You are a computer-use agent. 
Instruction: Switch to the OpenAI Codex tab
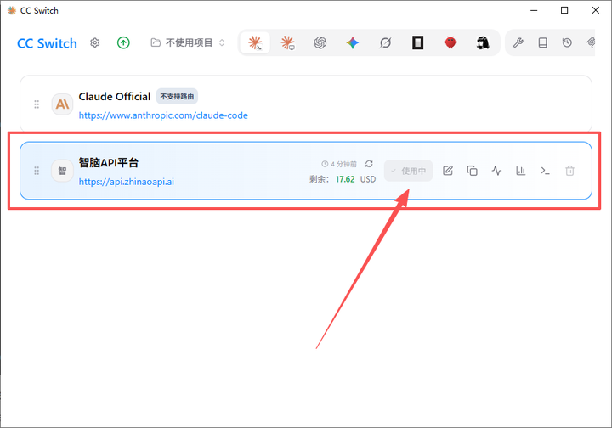pos(320,42)
